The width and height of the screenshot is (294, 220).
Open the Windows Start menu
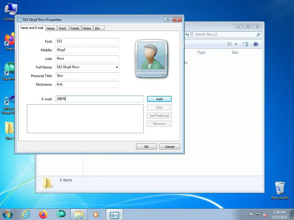click(8, 214)
